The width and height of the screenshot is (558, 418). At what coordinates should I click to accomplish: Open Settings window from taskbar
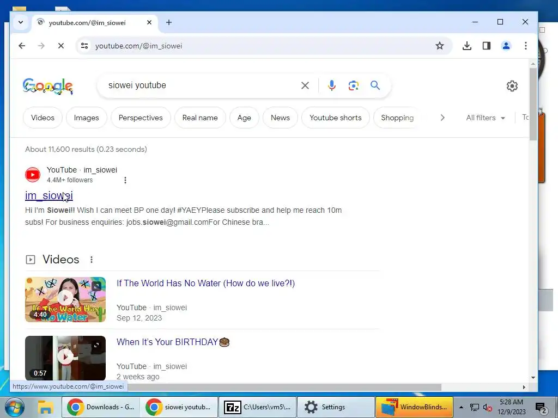(336, 407)
